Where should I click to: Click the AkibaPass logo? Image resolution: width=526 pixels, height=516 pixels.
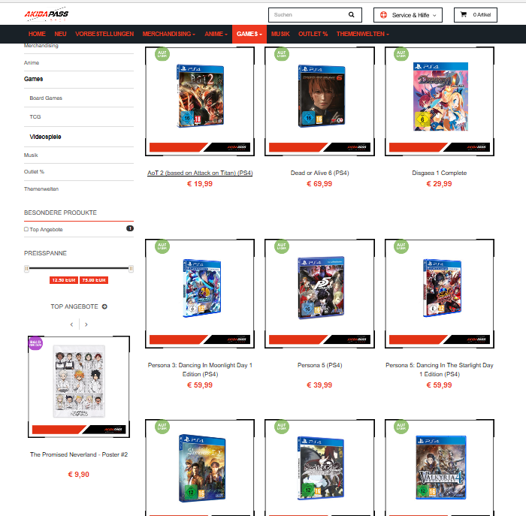click(47, 14)
